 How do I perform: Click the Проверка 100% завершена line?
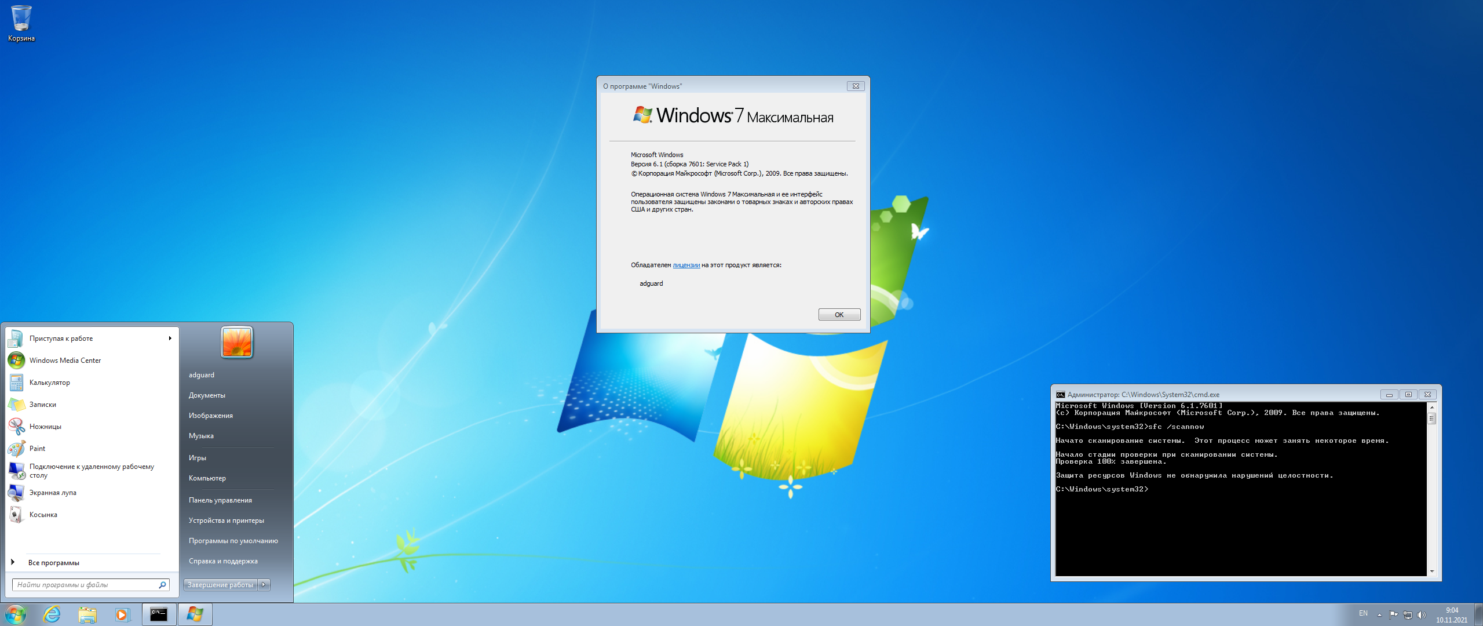tap(1111, 462)
